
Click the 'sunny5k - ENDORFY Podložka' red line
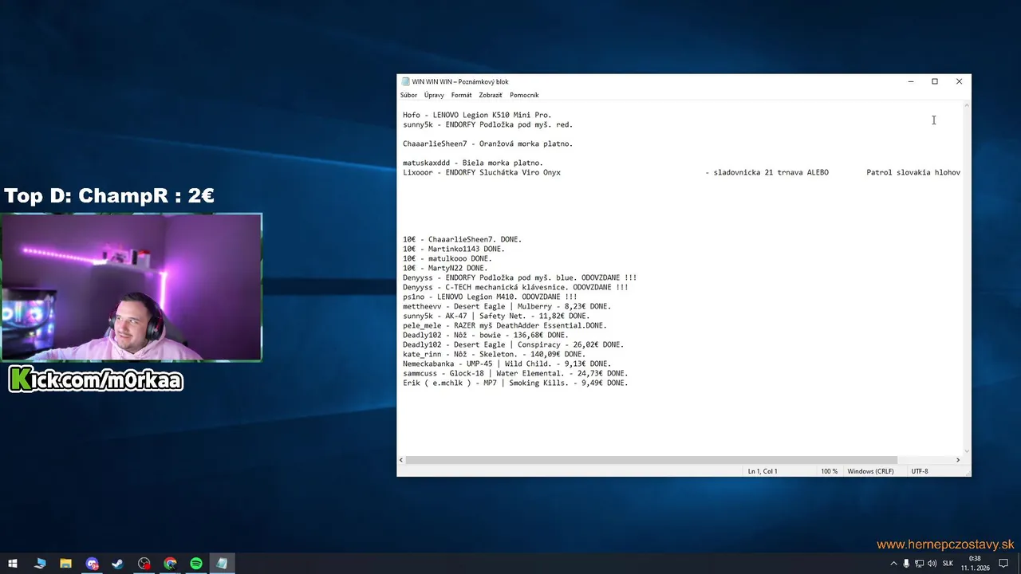[x=487, y=124]
